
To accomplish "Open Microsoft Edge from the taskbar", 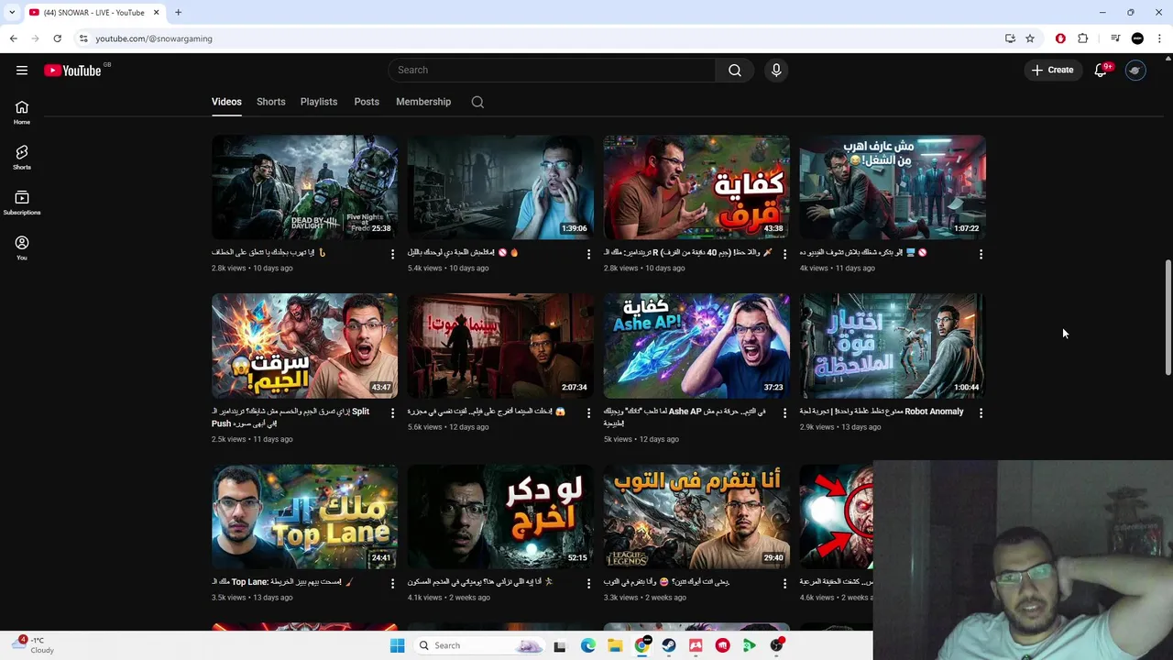I will pos(587,645).
